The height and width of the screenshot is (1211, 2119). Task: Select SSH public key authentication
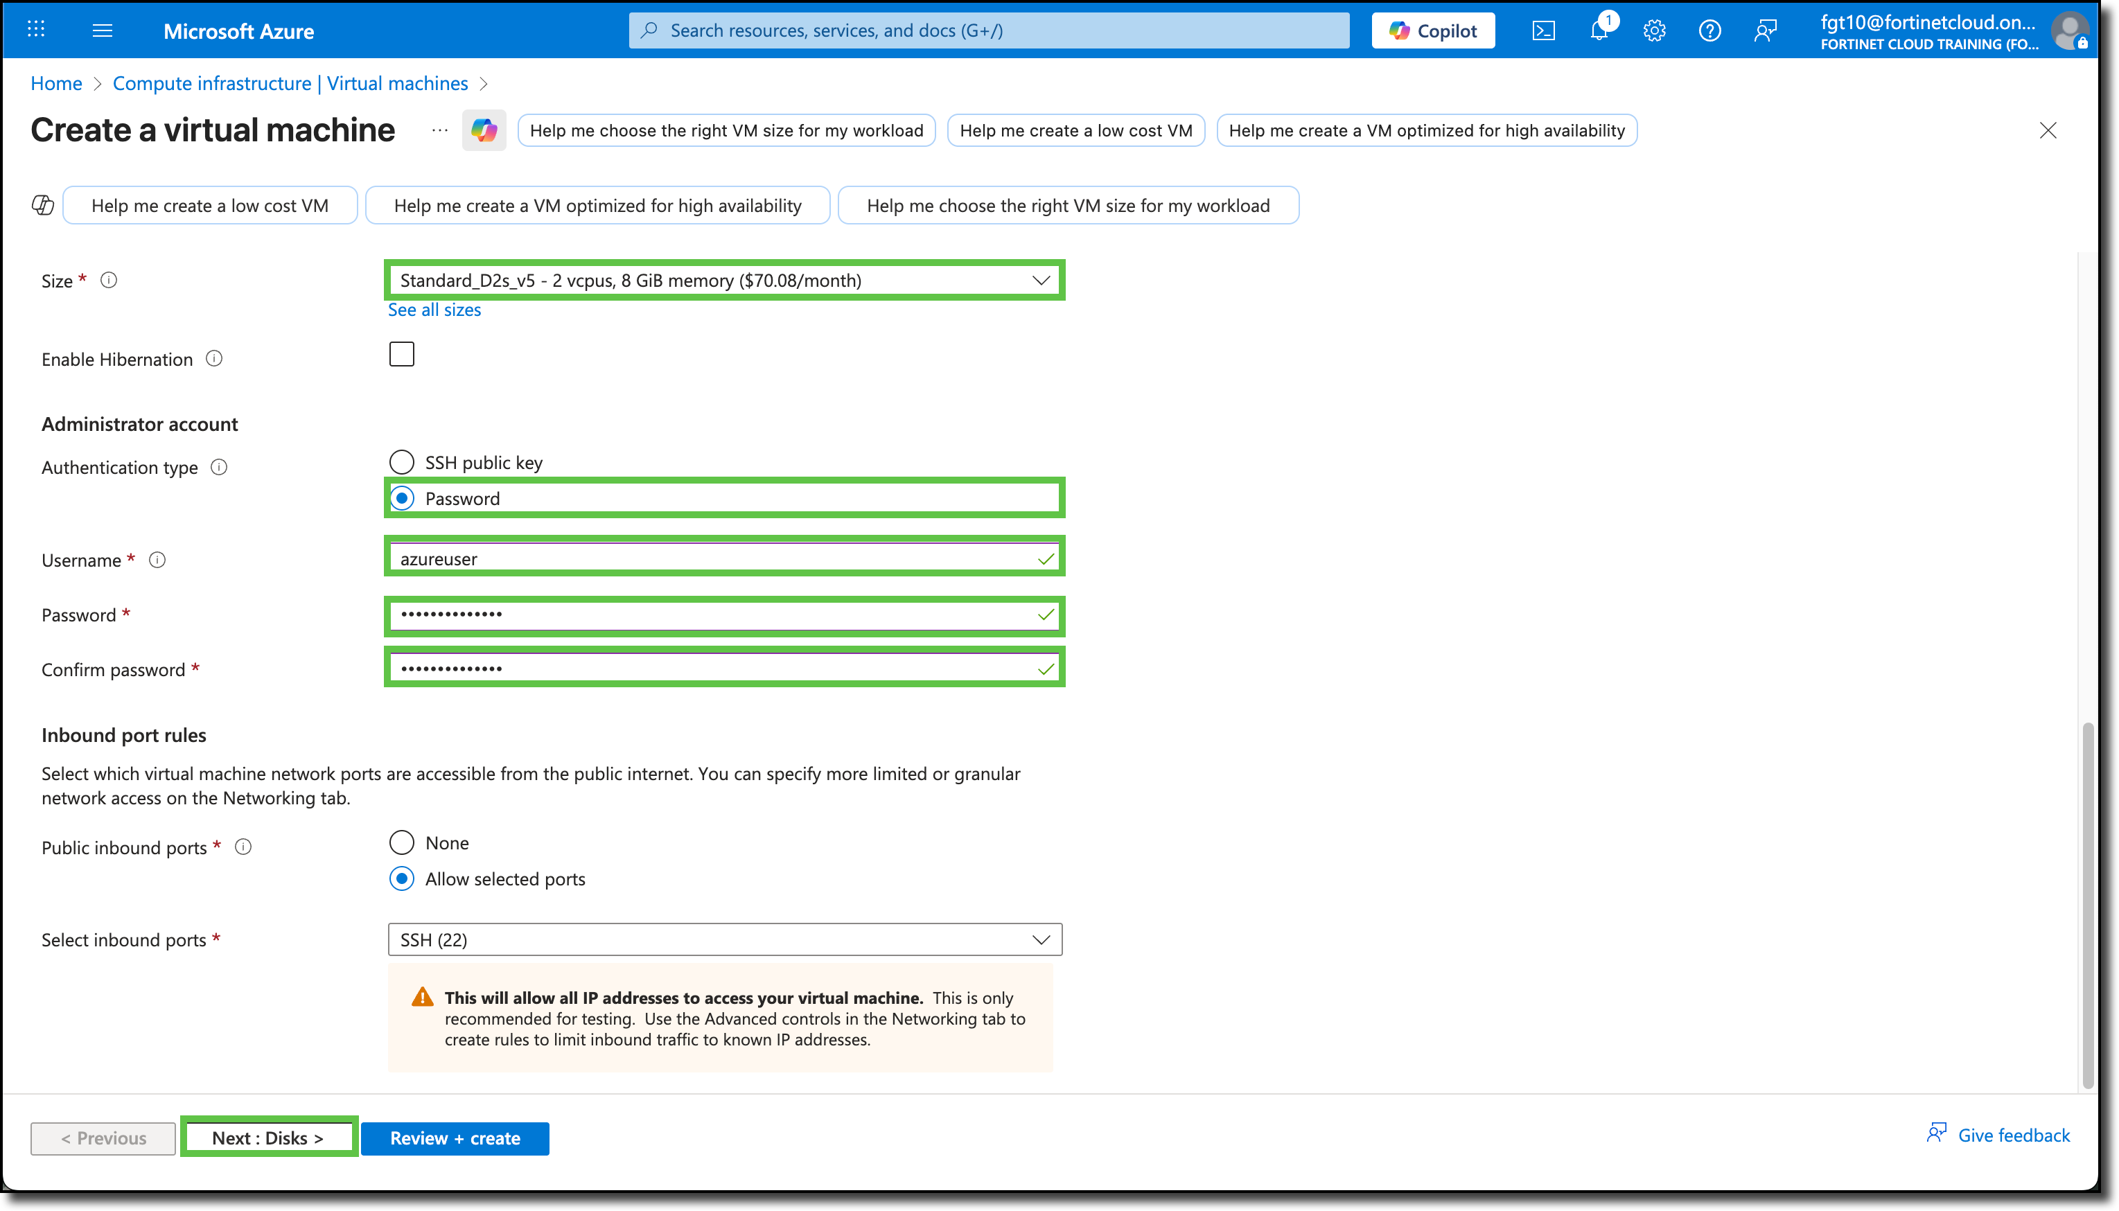point(402,461)
